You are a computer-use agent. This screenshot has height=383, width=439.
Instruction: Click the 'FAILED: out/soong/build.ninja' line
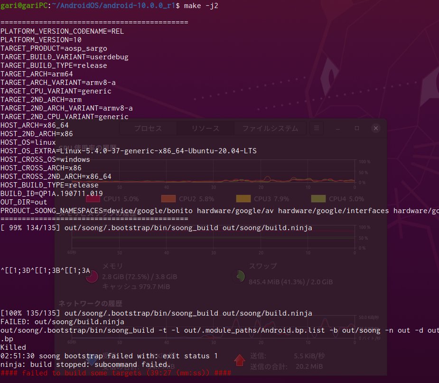[x=62, y=322]
